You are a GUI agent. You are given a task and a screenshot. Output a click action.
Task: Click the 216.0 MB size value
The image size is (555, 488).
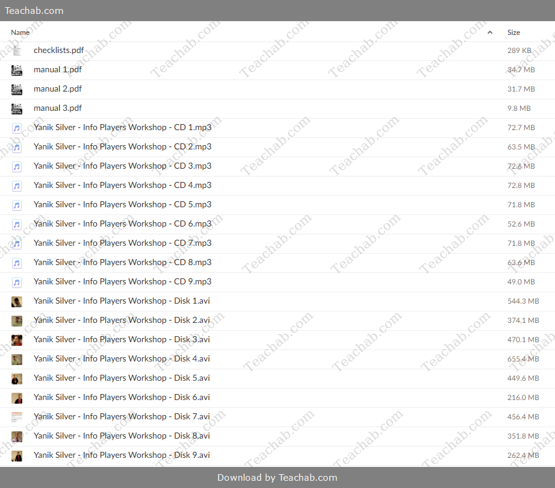(523, 398)
